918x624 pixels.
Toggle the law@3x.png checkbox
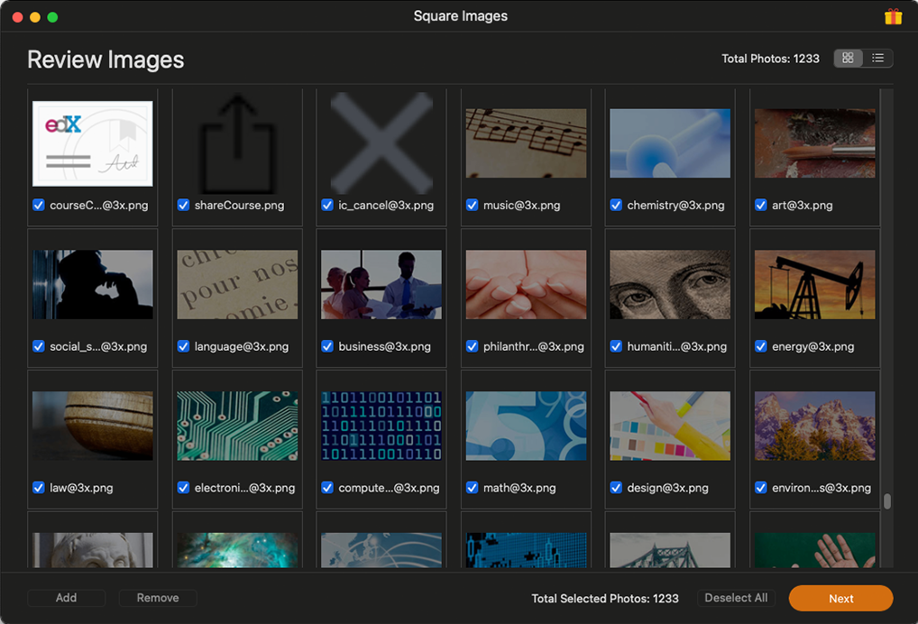(39, 488)
